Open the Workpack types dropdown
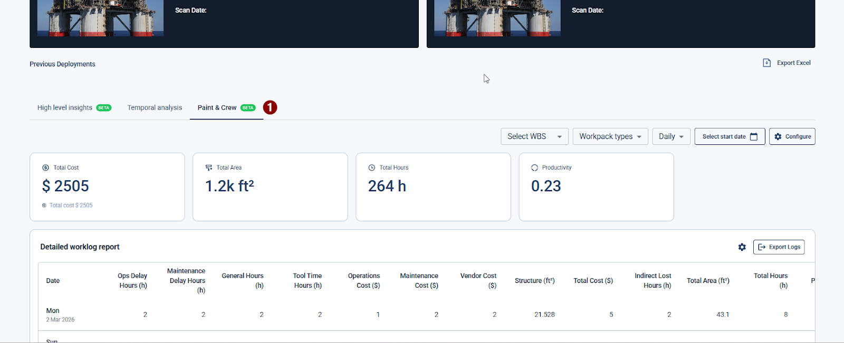 pyautogui.click(x=610, y=136)
